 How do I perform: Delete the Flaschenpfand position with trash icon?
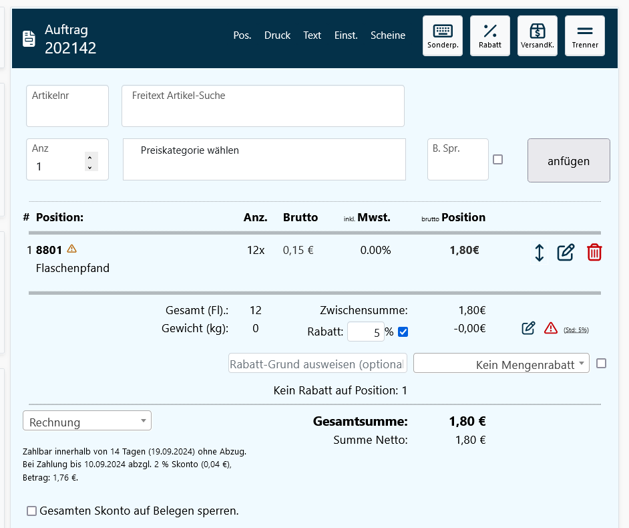tap(594, 253)
